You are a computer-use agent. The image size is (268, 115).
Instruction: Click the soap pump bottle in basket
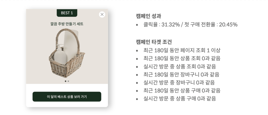click(60, 54)
